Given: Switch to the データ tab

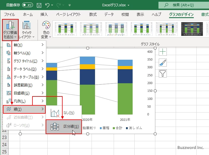Looking at the screenshot, I should [109, 14].
